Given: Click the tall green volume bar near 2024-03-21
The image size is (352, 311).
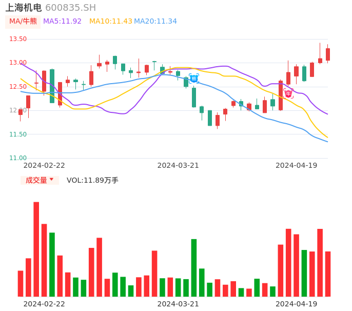Looking at the screenshot, I should [x=194, y=267].
